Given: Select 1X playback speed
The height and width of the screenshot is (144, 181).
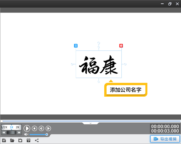Looking at the screenshot, I should 12,127.
